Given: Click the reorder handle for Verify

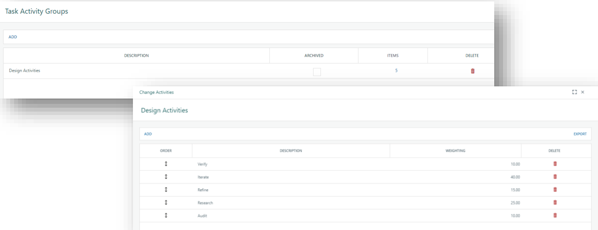Looking at the screenshot, I should (x=166, y=164).
